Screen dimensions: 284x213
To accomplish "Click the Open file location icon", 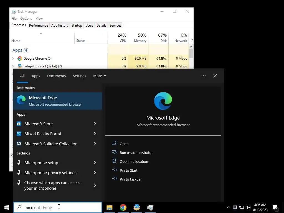I will point(114,161).
